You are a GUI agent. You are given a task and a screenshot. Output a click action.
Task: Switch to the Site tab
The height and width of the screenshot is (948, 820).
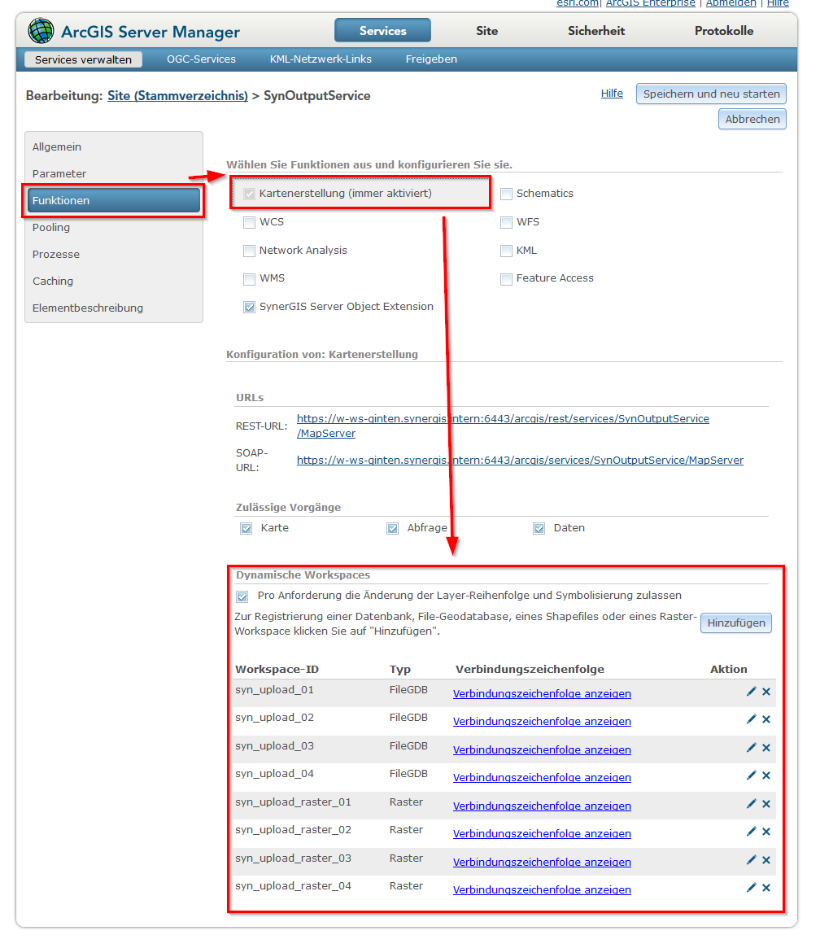(486, 30)
